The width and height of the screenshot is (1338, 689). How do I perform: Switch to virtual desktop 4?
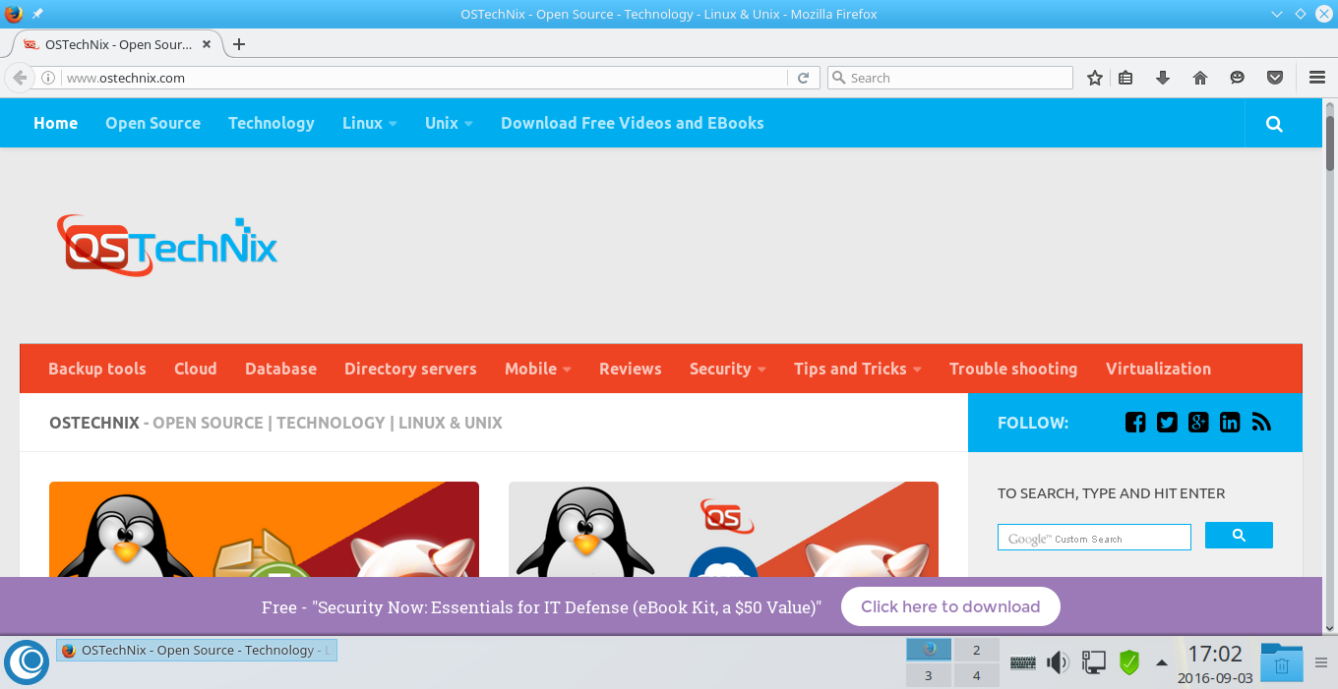click(976, 675)
